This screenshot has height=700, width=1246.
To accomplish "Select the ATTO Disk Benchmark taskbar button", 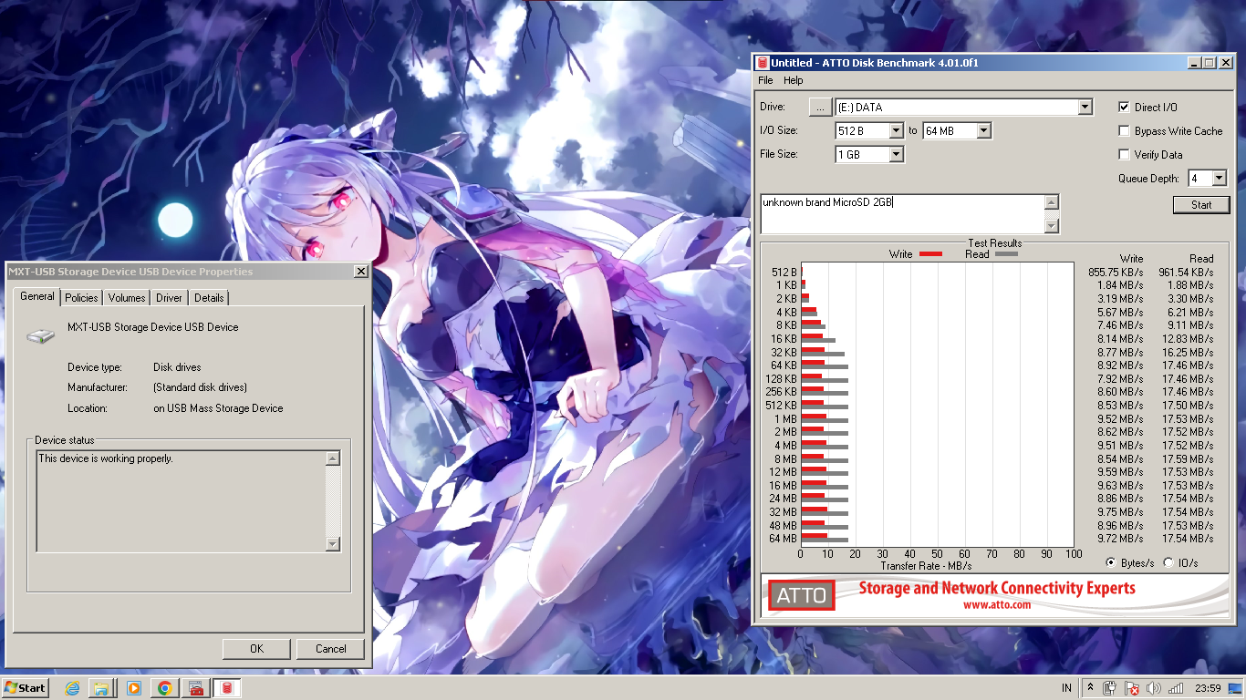I will tap(227, 688).
